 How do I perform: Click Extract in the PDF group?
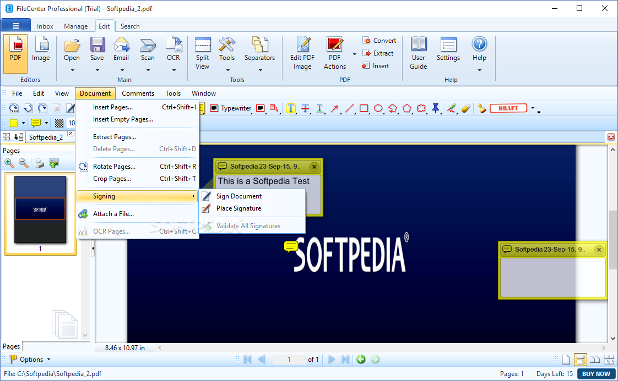[378, 53]
